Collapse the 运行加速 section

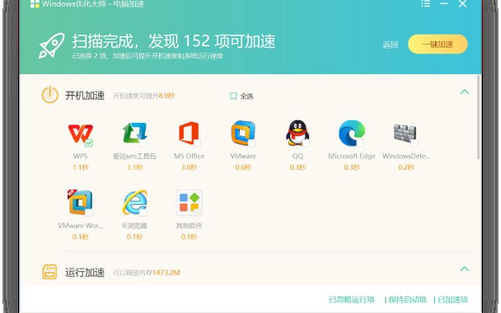coord(465,269)
